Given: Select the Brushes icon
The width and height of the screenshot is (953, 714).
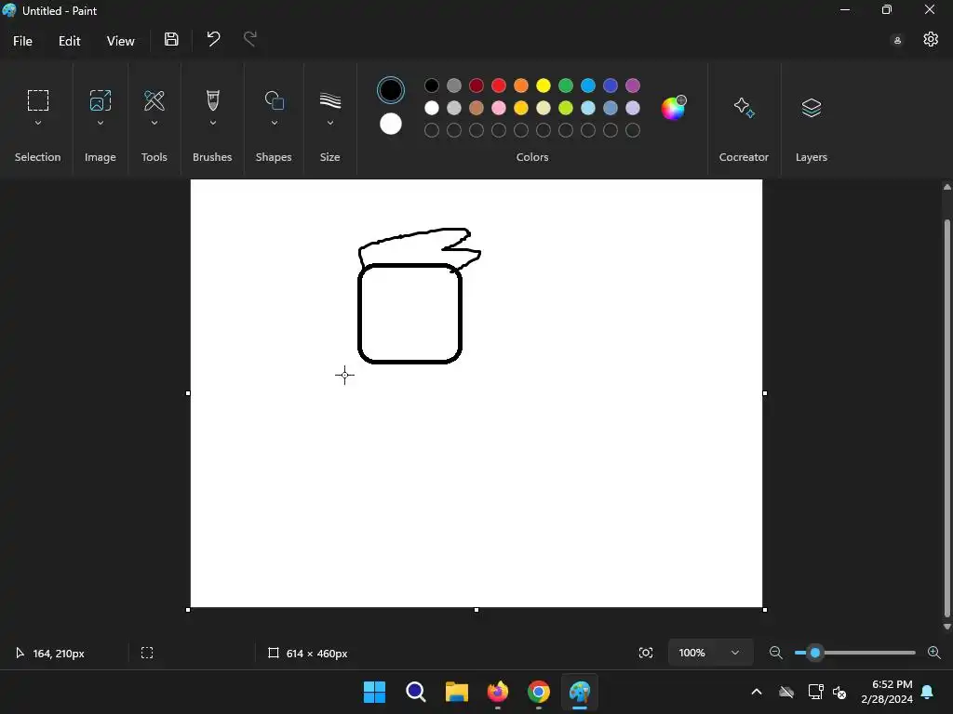Looking at the screenshot, I should [x=213, y=100].
